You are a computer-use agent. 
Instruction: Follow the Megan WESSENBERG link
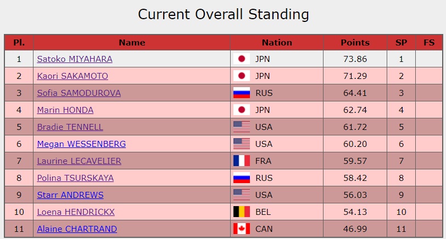tap(81, 144)
